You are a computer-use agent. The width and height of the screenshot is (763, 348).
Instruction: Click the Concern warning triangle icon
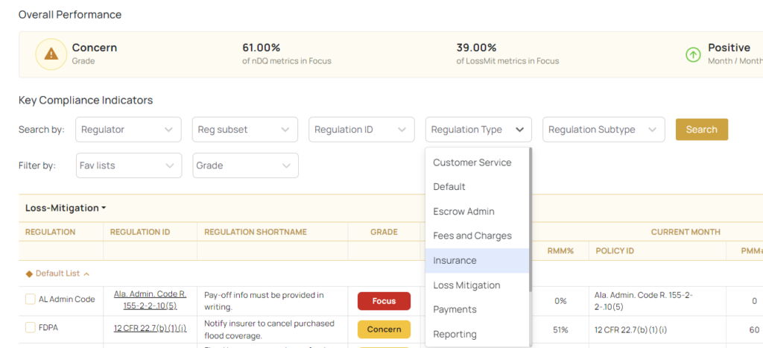click(x=51, y=54)
